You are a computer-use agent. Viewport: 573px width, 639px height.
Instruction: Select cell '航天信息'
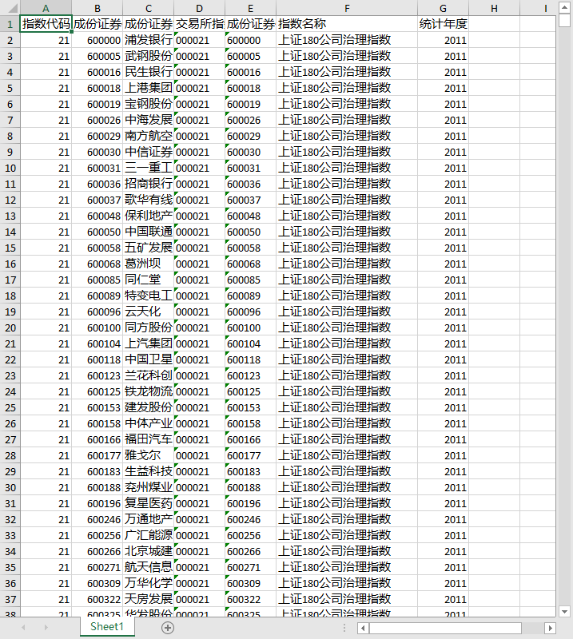point(149,567)
